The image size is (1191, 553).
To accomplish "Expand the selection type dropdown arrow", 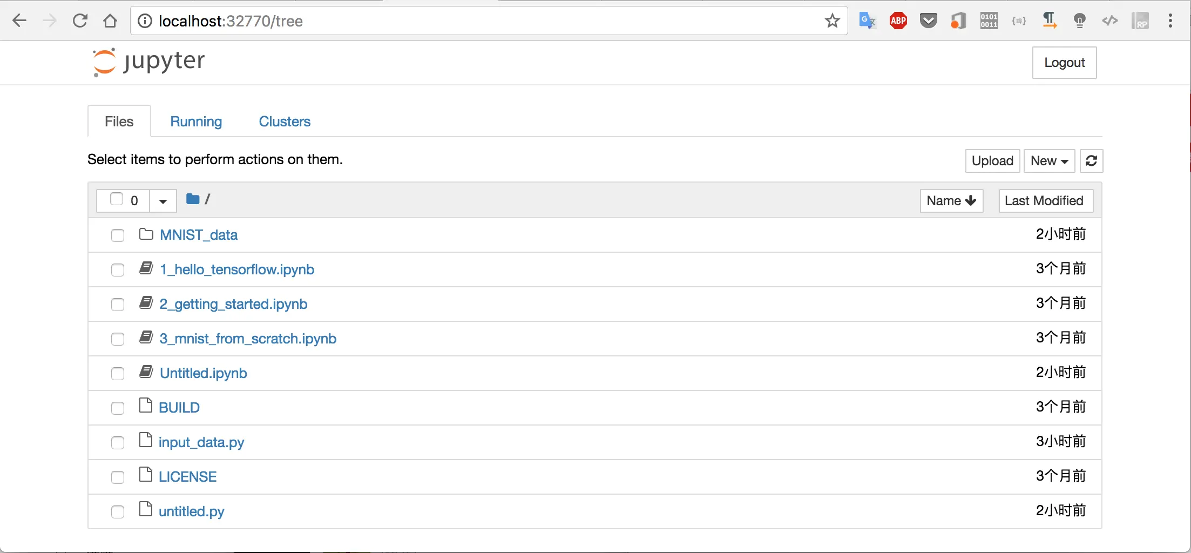I will pyautogui.click(x=163, y=201).
